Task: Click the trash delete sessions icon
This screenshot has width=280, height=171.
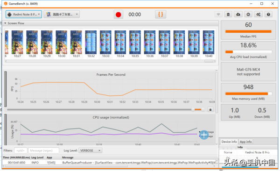Action: 228,14
